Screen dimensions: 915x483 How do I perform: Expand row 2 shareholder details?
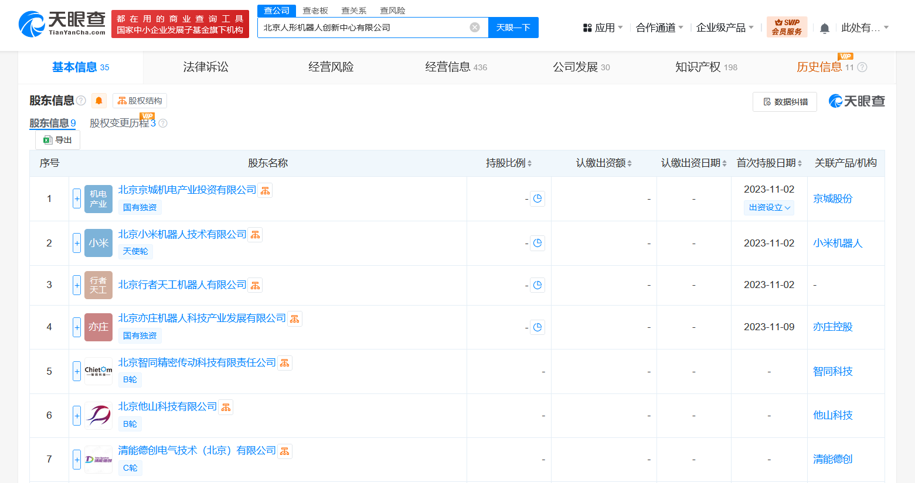(x=77, y=243)
